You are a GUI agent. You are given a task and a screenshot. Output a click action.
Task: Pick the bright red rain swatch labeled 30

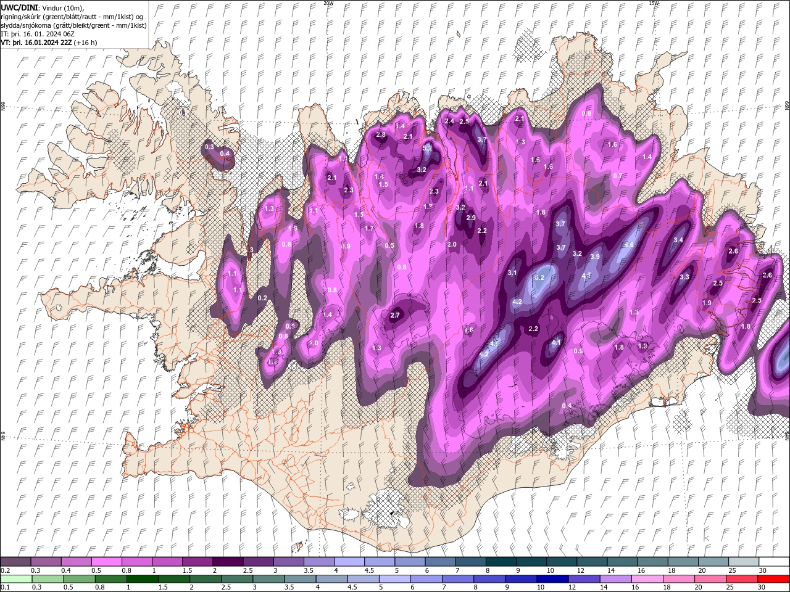773,579
